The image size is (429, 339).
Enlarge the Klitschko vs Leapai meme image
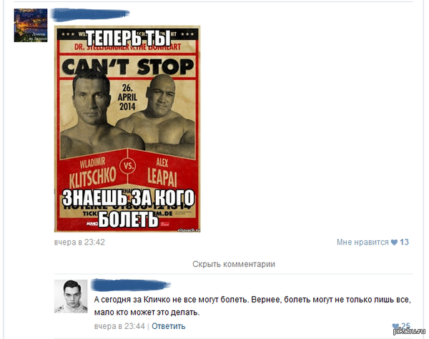pyautogui.click(x=127, y=129)
